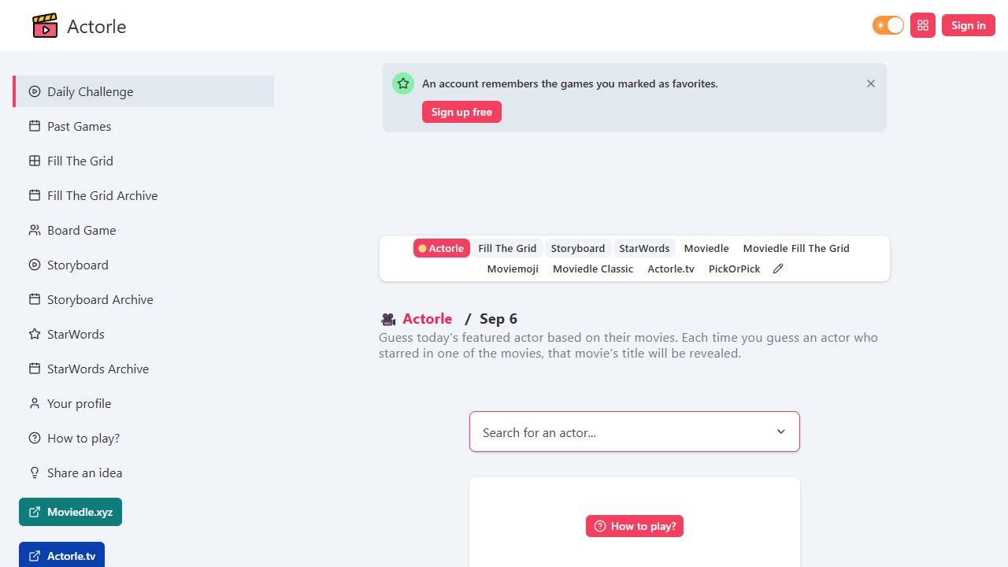
Task: Switch to Fill The Grid game tab
Action: (507, 248)
